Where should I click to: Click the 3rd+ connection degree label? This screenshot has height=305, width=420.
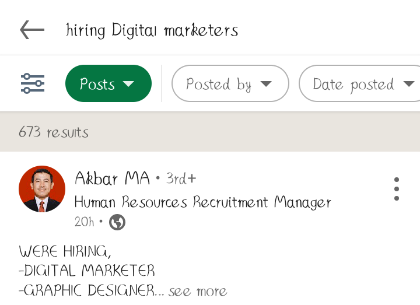[x=181, y=178]
